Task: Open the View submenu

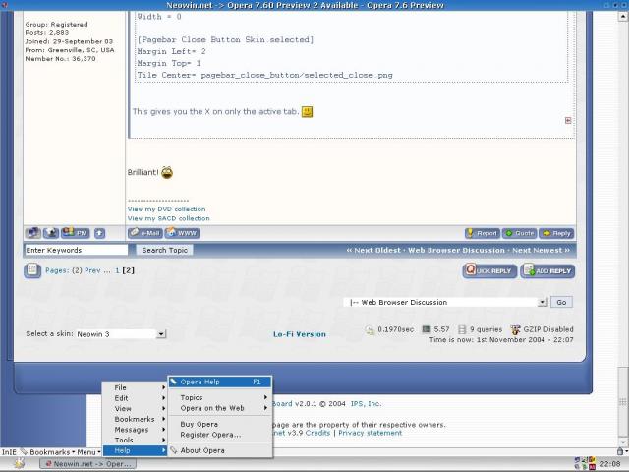Action: click(135, 409)
